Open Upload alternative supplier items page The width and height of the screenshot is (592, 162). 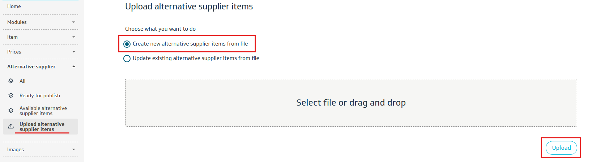click(42, 127)
